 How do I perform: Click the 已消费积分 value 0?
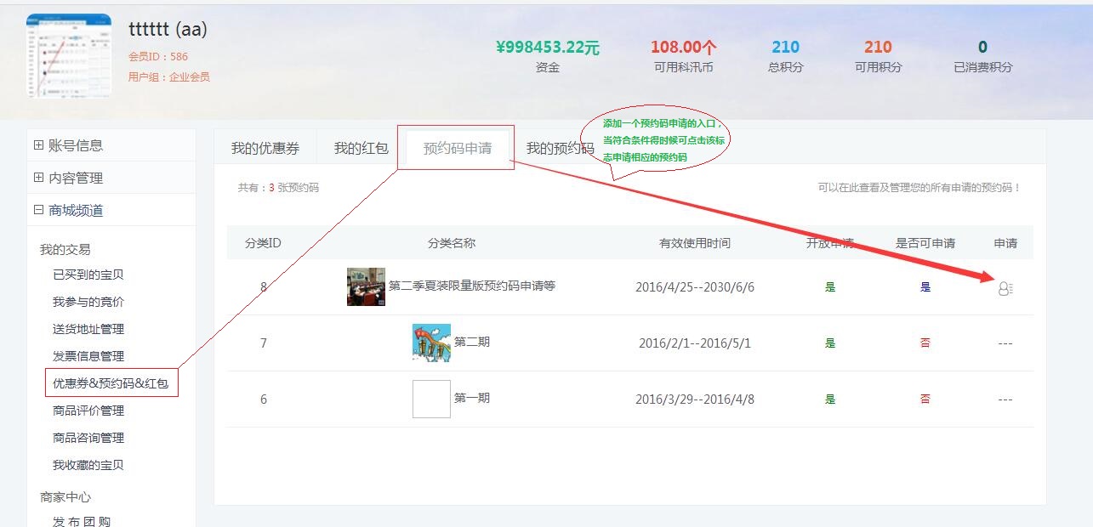tap(982, 47)
